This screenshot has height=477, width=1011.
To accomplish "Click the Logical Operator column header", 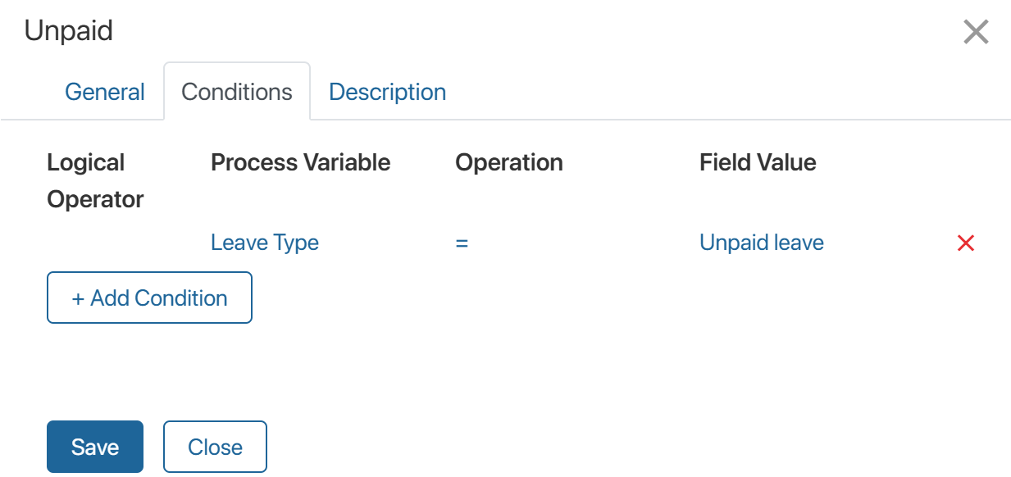I will point(95,180).
